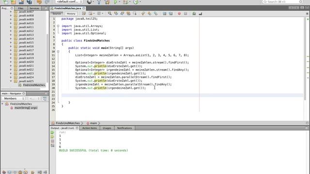
Task: Collapse the import fold at line 3
Action: 58,26
